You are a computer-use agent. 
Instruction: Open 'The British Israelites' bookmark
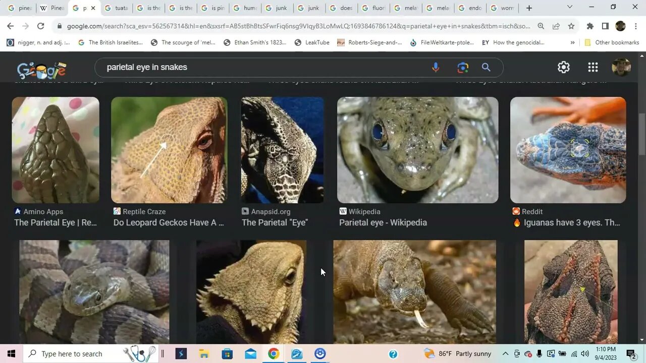(x=111, y=42)
